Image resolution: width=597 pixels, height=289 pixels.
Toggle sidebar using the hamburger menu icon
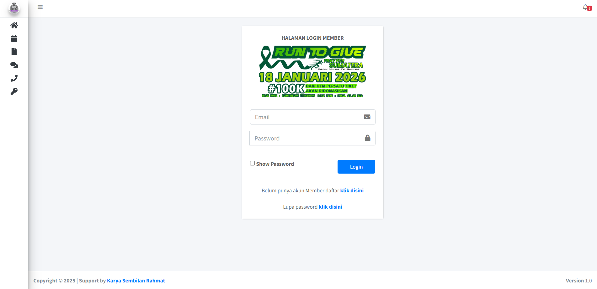[x=40, y=7]
